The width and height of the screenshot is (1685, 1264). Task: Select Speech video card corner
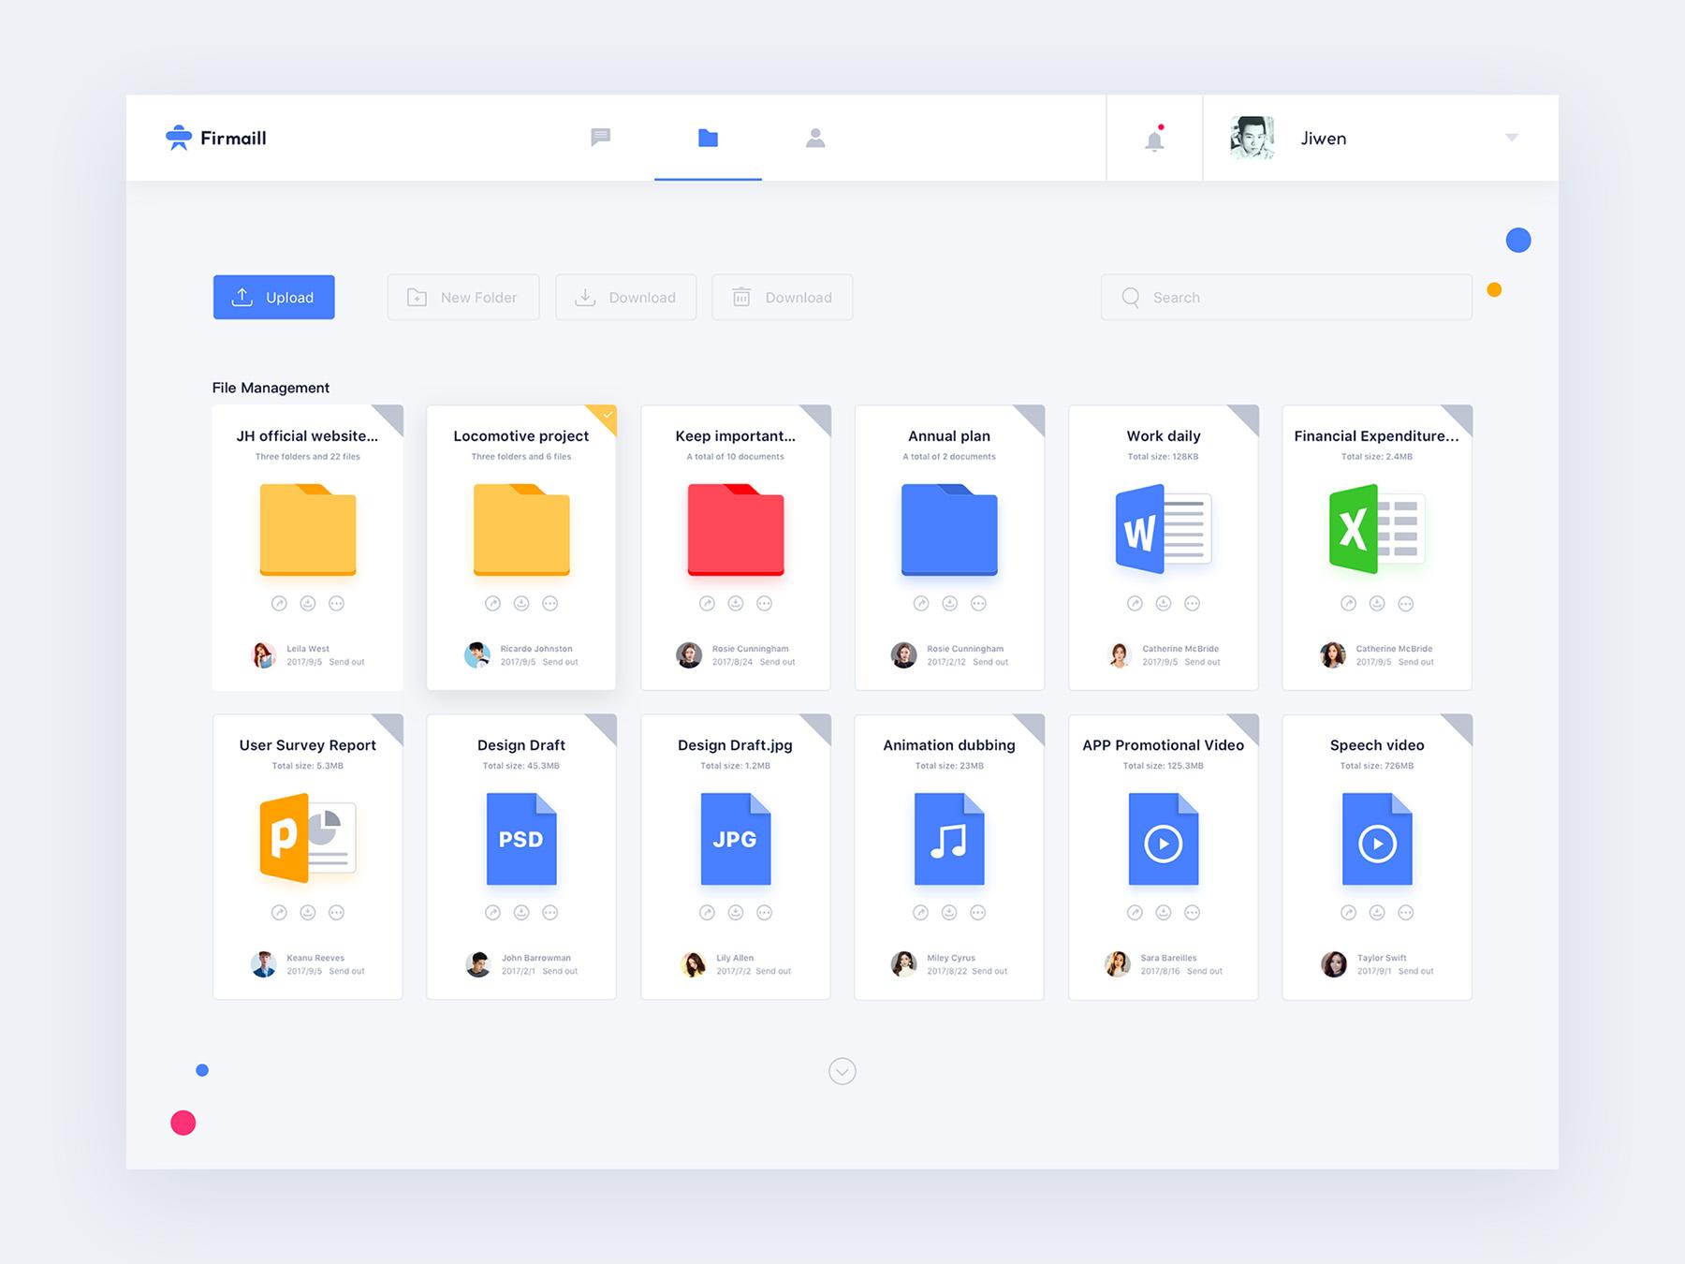(1461, 725)
